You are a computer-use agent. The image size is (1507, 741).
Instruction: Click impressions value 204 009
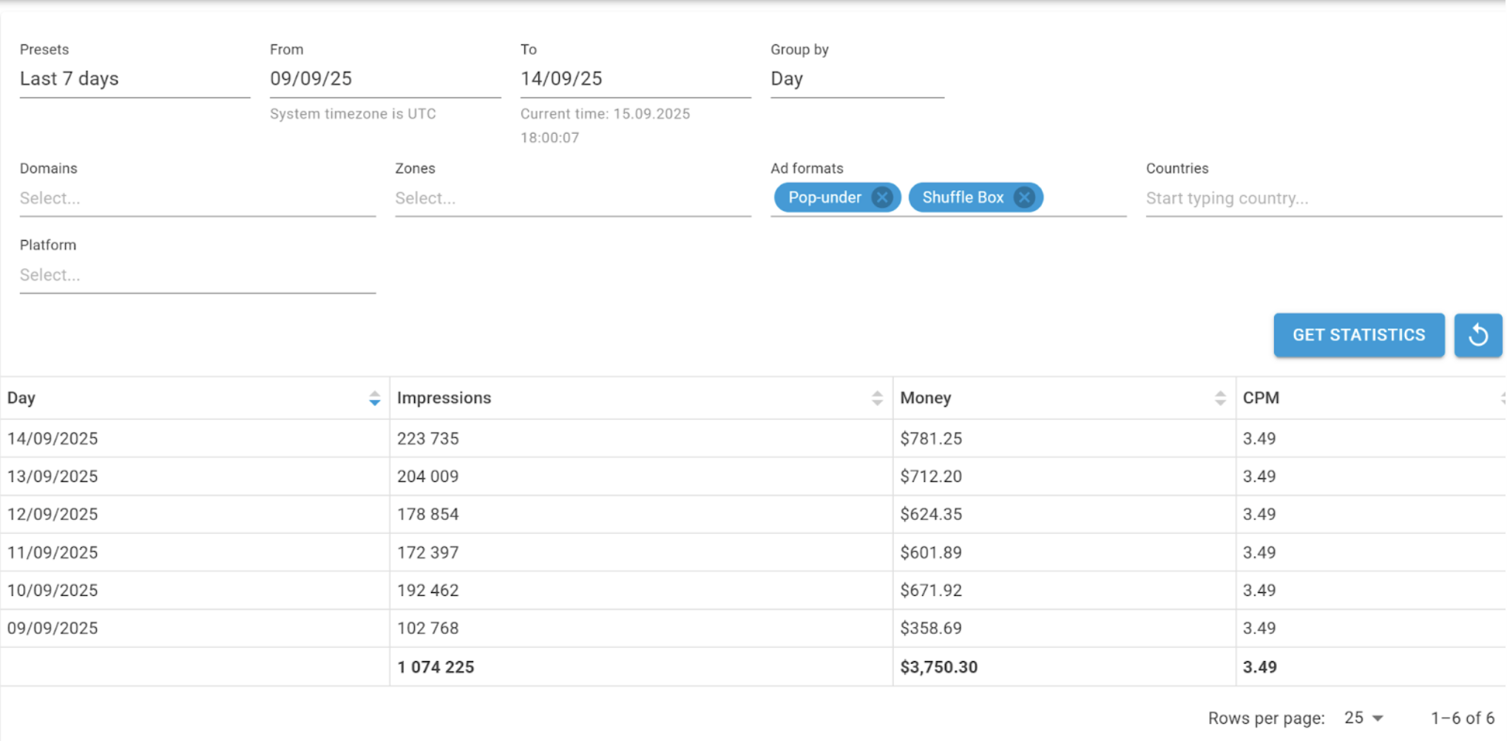(427, 476)
